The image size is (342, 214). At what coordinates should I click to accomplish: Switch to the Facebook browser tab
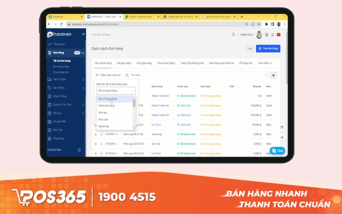pos(65,17)
